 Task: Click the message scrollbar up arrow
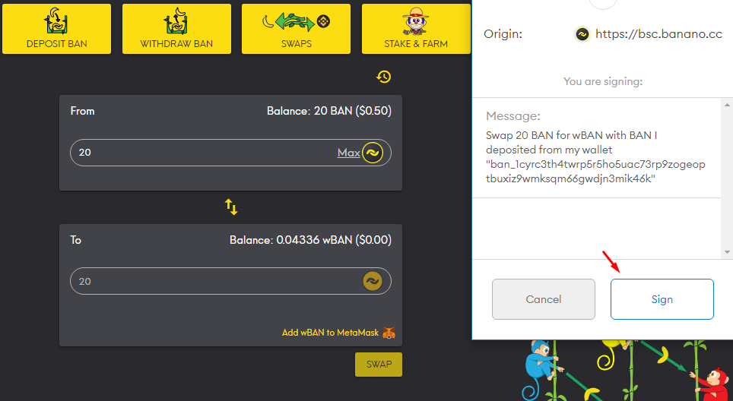point(727,105)
